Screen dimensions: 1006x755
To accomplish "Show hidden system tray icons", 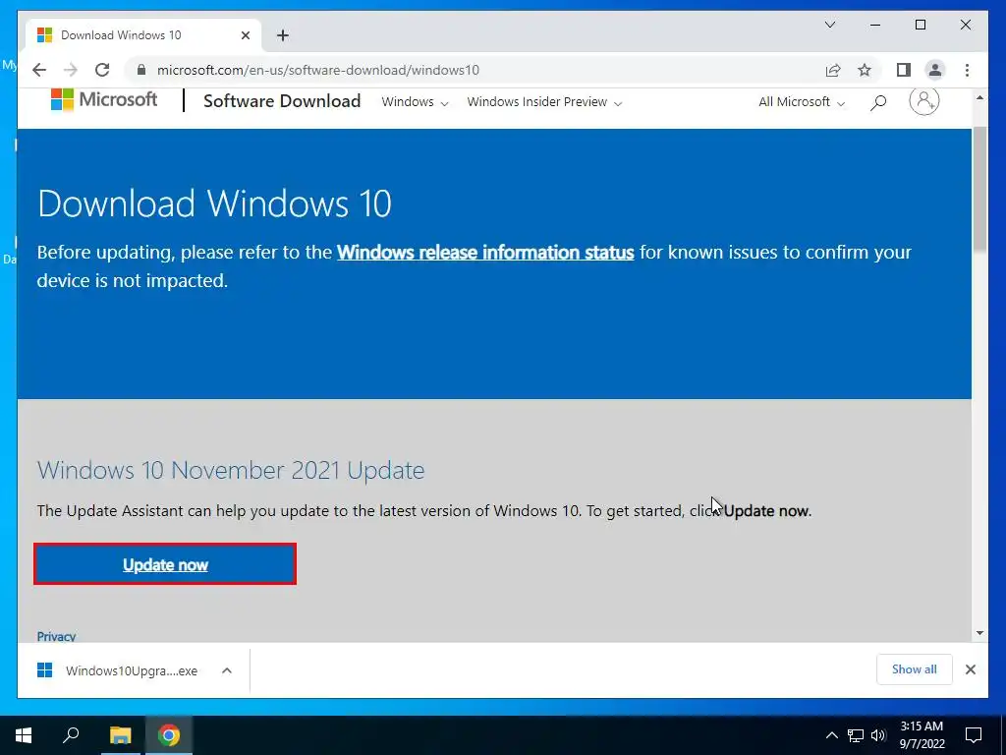I will pos(831,735).
